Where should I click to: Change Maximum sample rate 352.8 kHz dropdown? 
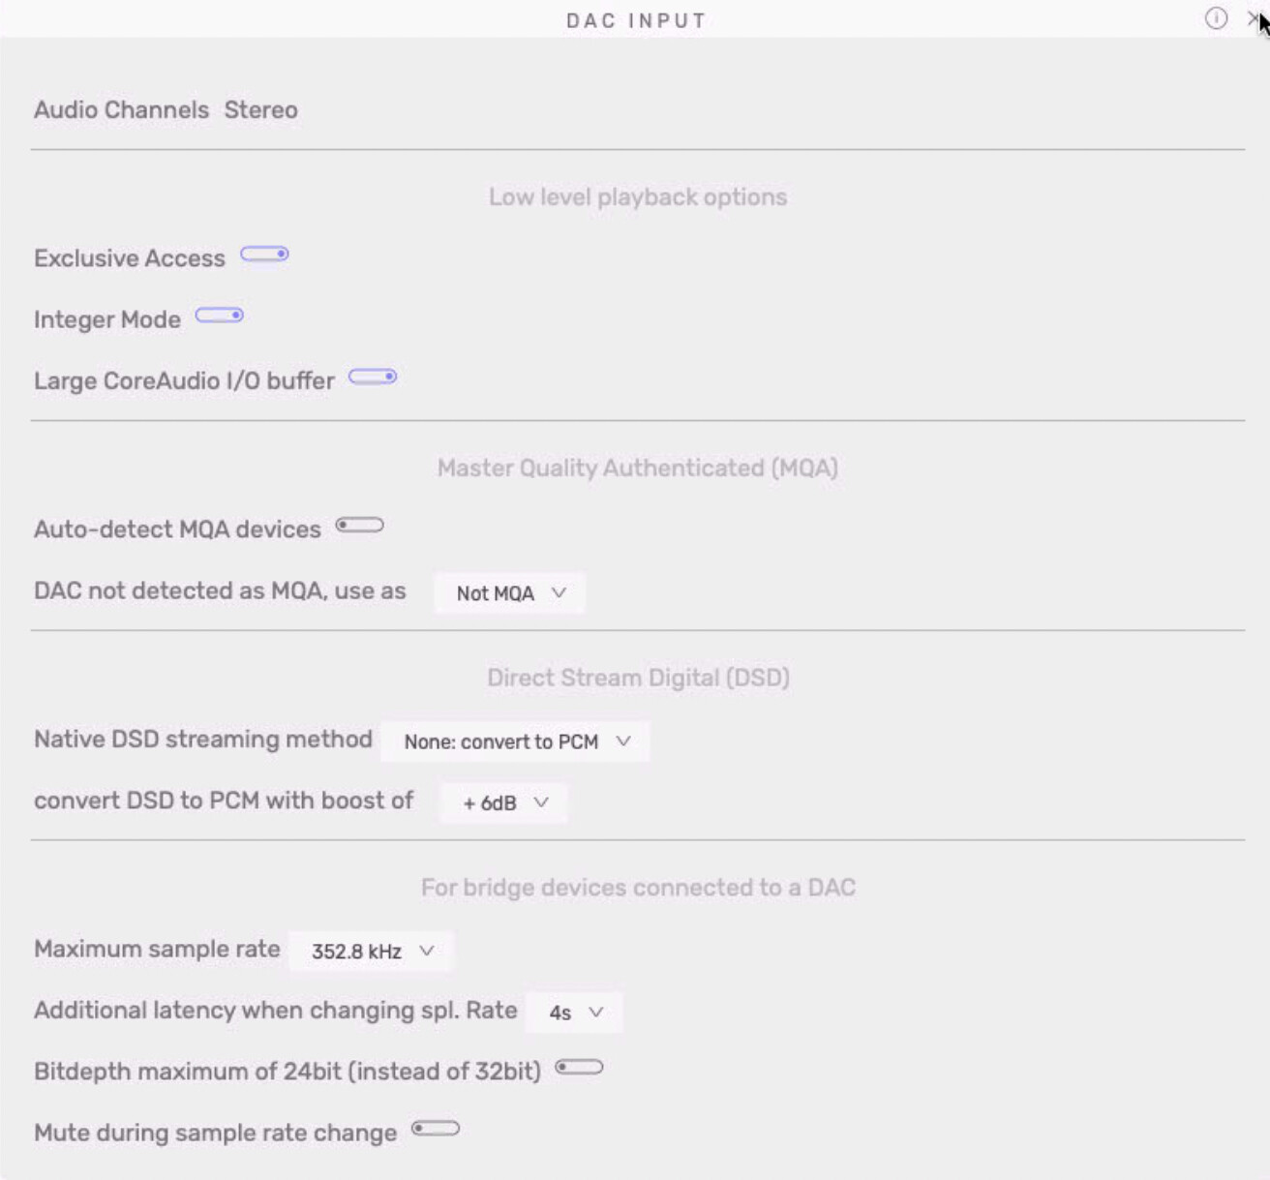[372, 951]
